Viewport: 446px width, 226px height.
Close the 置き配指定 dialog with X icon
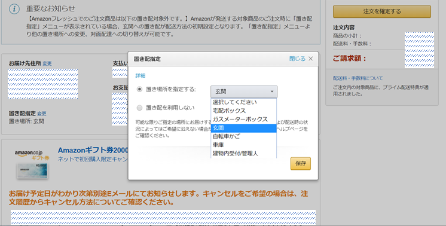tap(311, 59)
